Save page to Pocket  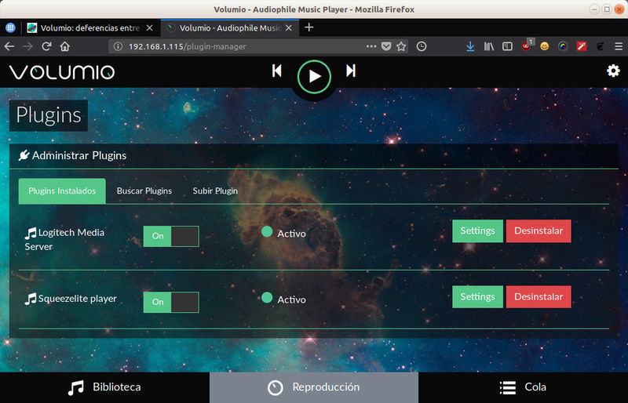tap(386, 46)
